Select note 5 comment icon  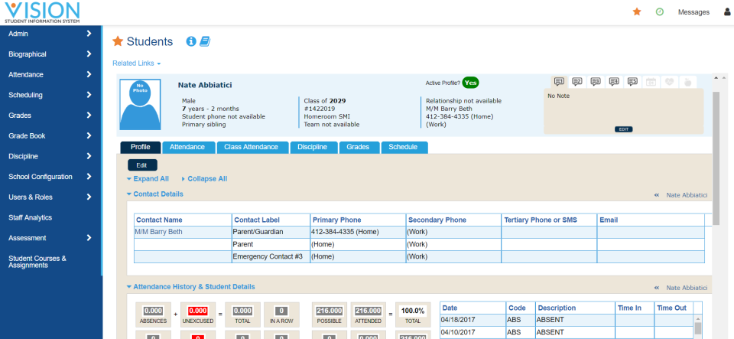632,81
